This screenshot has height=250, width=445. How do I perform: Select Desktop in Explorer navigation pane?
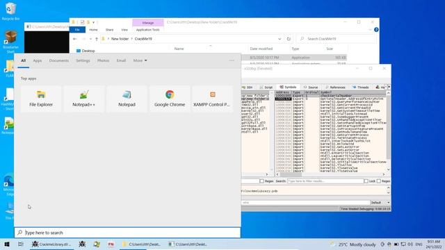[x=86, y=51]
